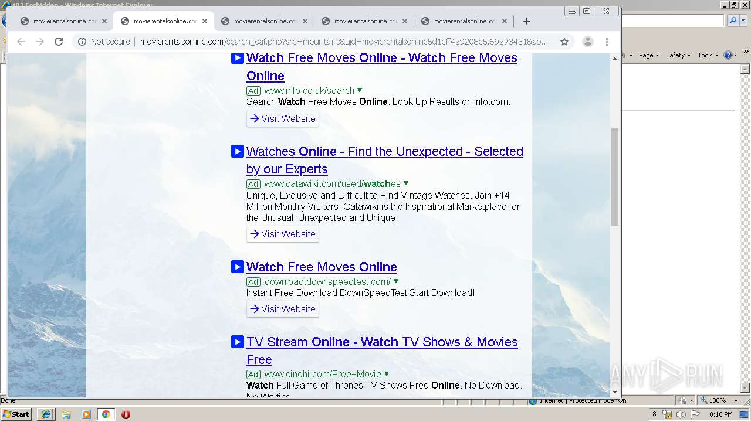
Task: Open Tools menu in Internet Explorer
Action: (708, 55)
